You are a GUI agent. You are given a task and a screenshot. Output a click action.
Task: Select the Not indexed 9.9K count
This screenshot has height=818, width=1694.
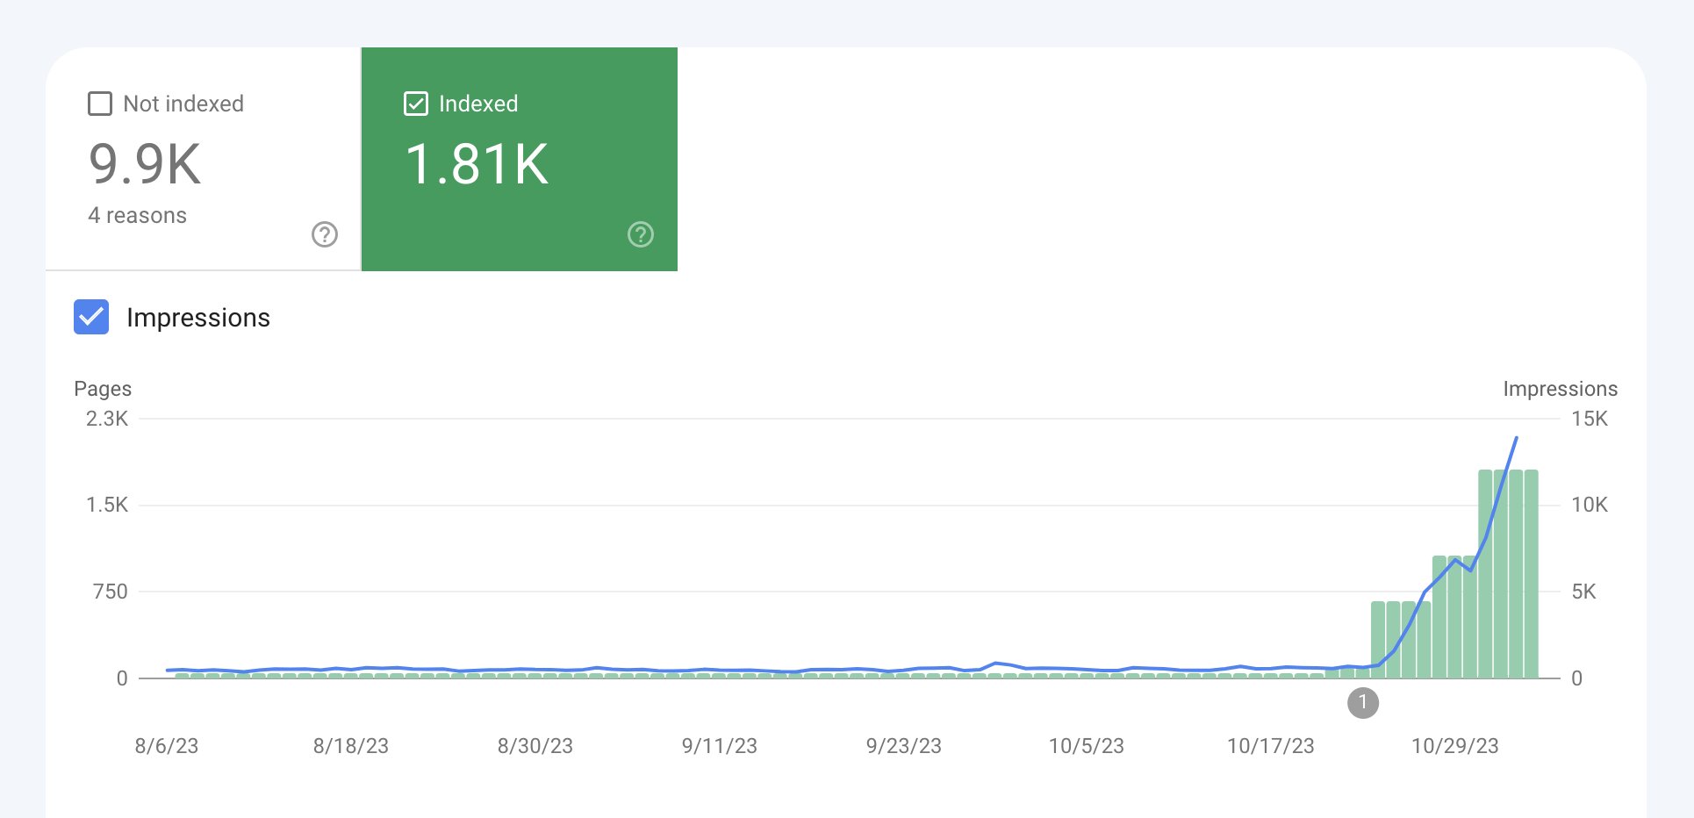145,164
